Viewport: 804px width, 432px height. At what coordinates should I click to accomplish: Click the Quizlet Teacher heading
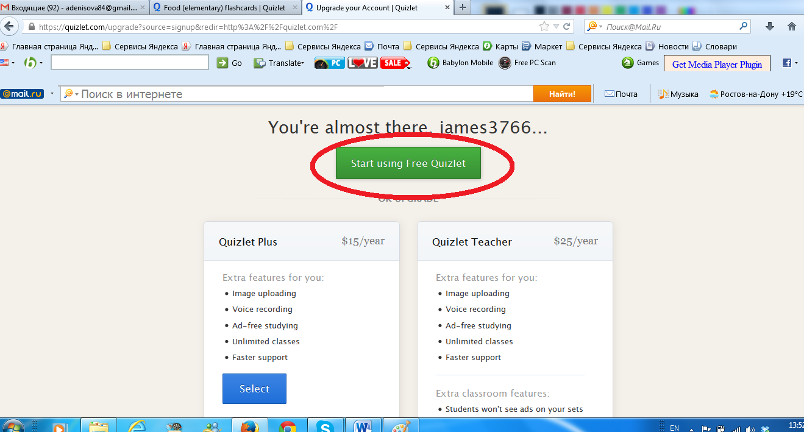[472, 242]
